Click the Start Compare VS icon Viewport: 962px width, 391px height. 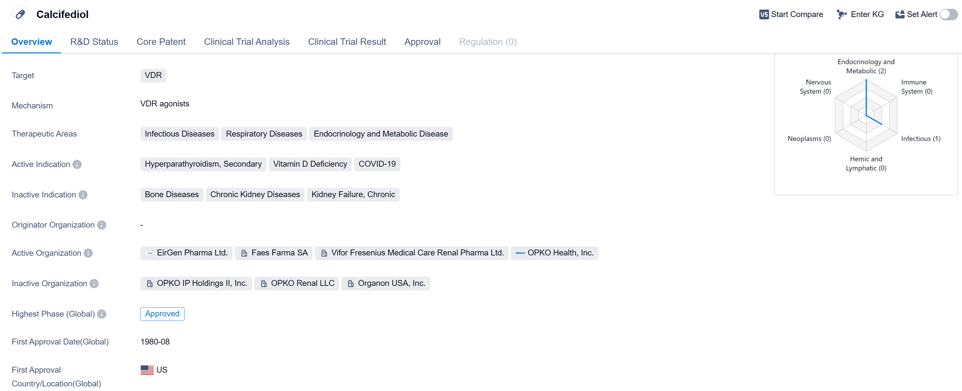764,14
